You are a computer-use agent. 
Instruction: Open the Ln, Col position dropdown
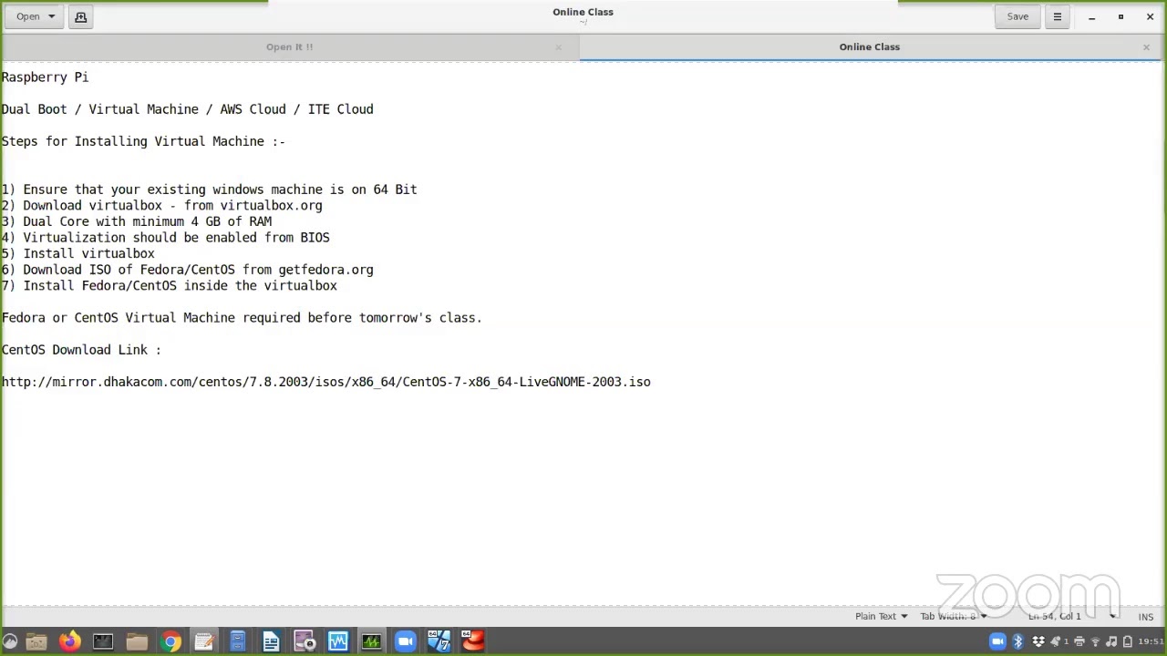(x=1071, y=617)
